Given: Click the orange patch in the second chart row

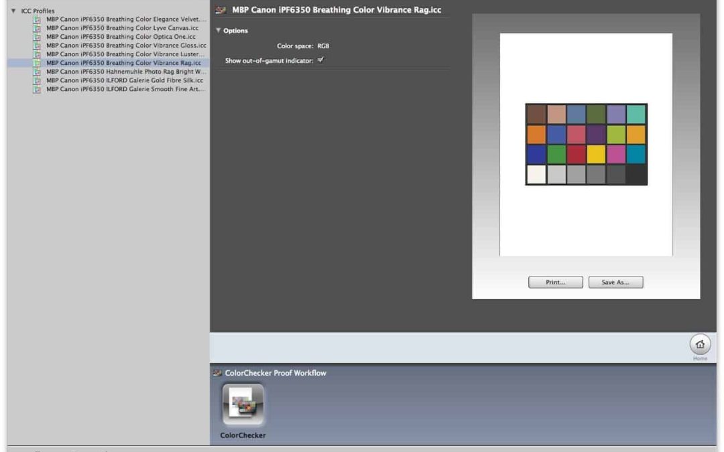Looking at the screenshot, I should click(536, 135).
